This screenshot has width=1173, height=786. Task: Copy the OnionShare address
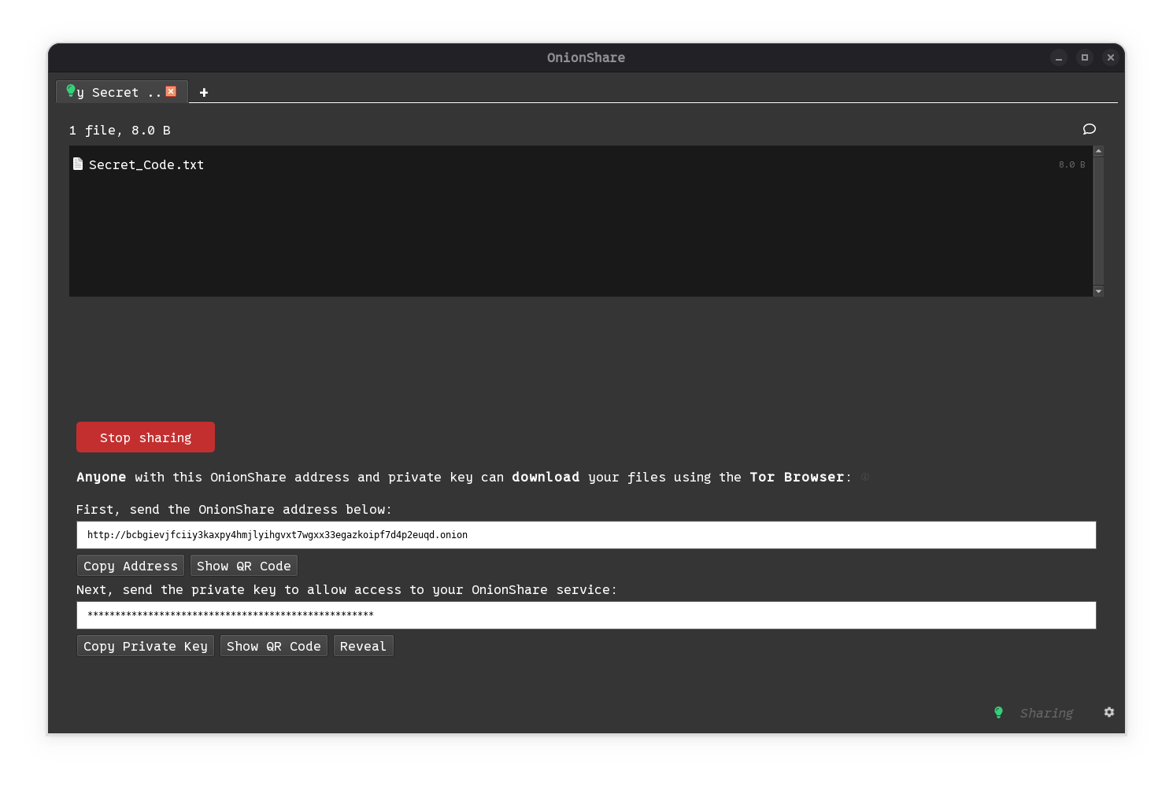(130, 566)
